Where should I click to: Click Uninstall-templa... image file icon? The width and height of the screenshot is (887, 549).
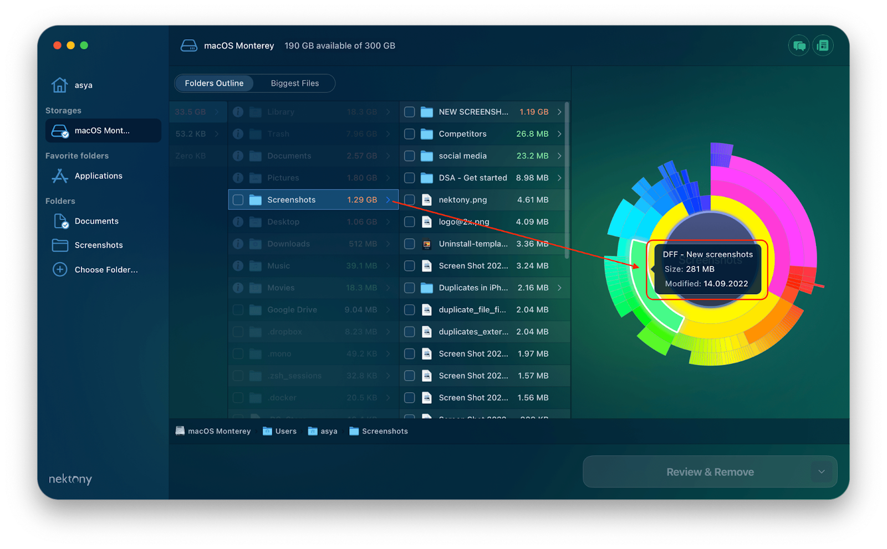click(426, 244)
